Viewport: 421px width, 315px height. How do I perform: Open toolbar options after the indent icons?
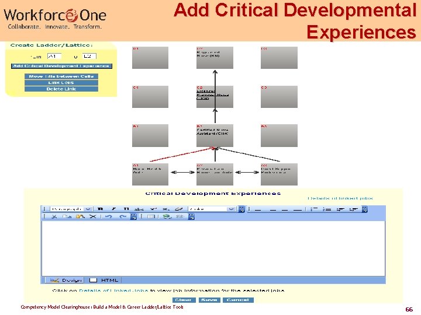coord(365,209)
